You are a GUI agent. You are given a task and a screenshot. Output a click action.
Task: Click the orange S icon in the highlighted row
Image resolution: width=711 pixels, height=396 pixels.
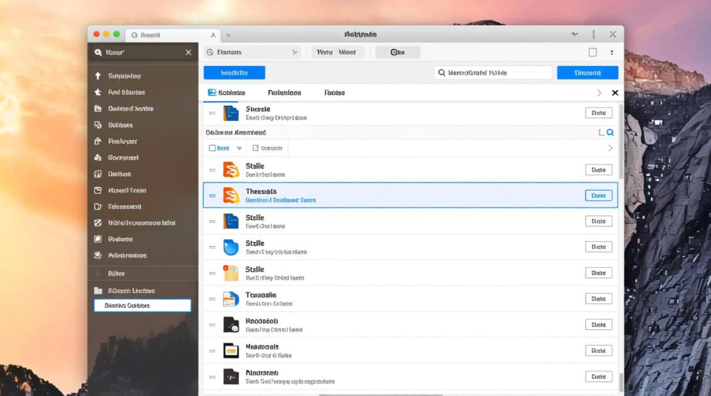click(x=231, y=195)
